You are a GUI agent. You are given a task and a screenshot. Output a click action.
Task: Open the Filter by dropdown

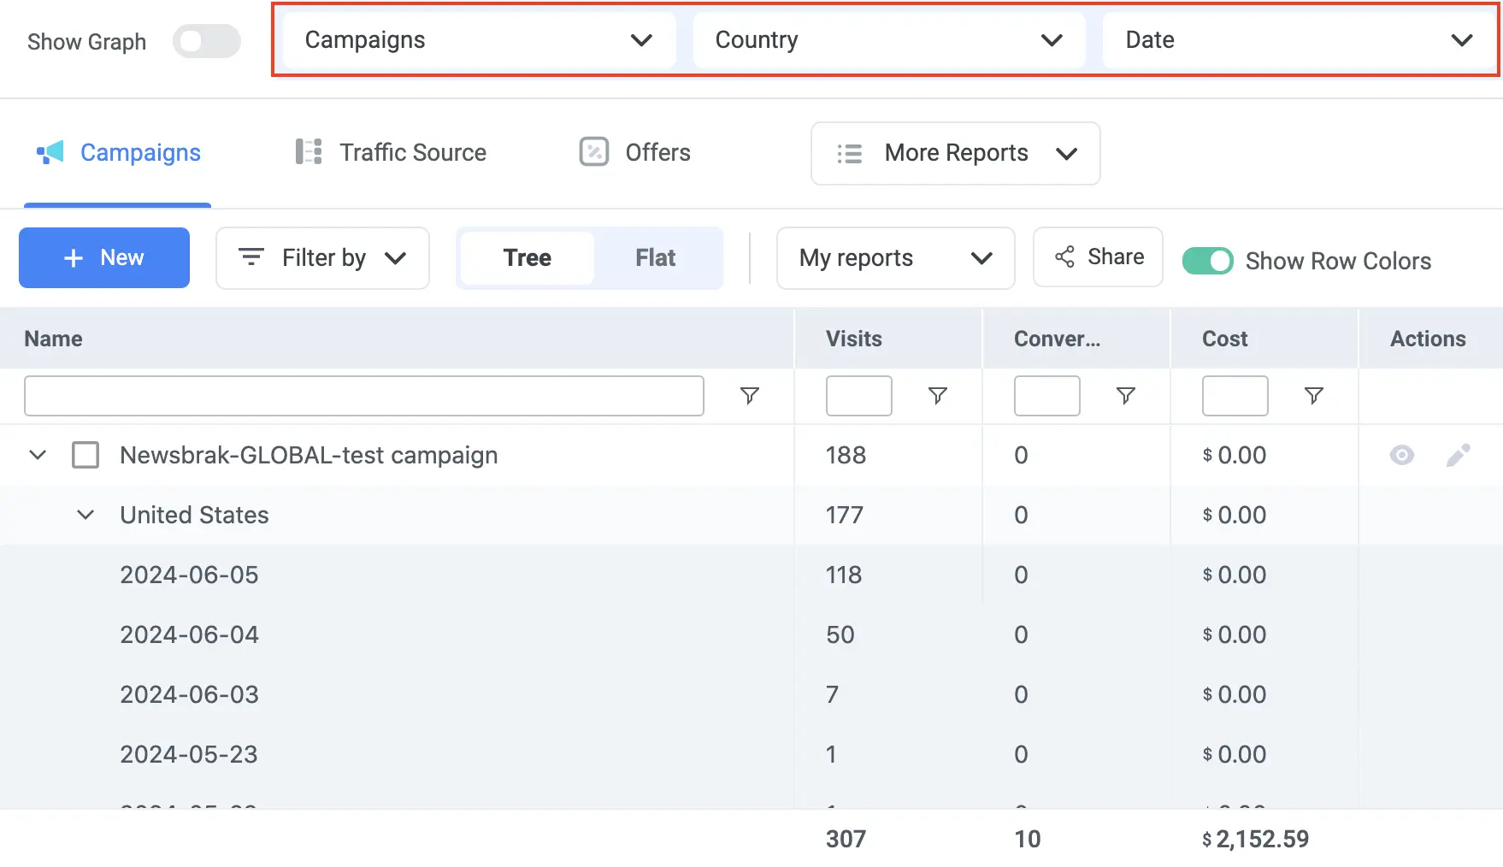(x=322, y=258)
